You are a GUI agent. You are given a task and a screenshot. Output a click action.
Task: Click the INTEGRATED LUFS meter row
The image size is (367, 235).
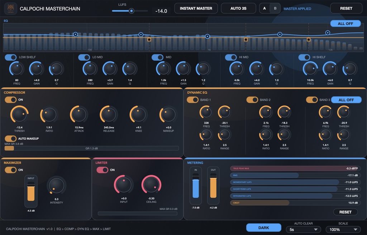(295, 196)
